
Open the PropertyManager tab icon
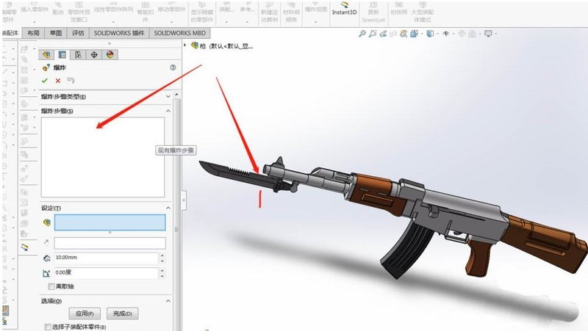coord(62,54)
